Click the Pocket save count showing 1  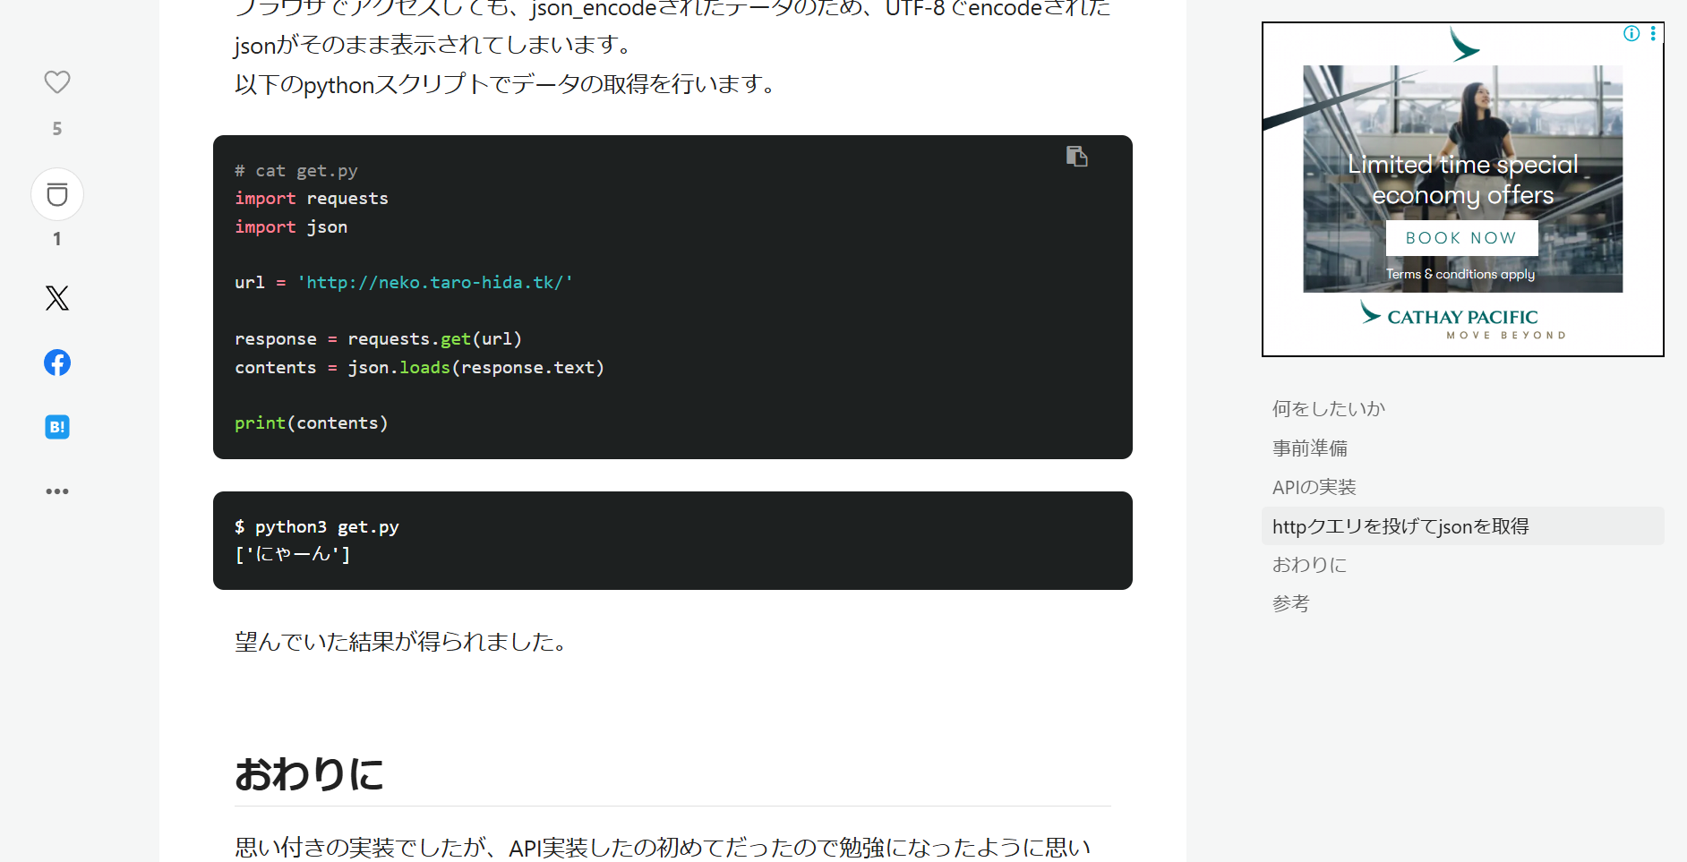(x=56, y=239)
